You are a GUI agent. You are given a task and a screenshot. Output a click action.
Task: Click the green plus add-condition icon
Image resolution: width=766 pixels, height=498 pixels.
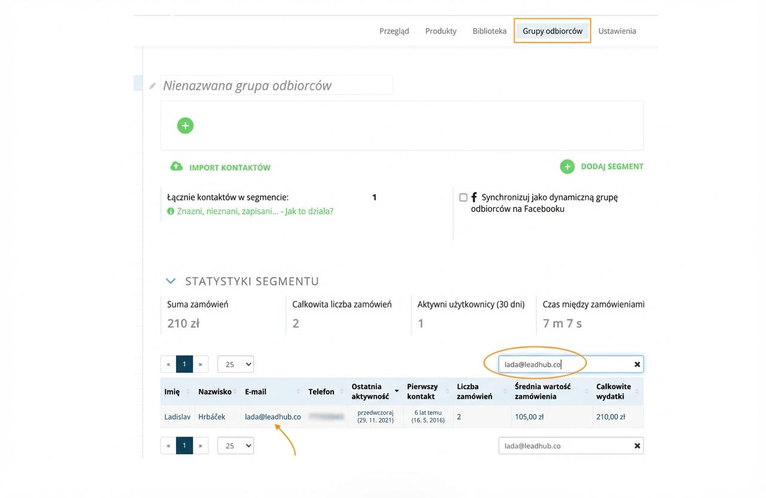186,126
